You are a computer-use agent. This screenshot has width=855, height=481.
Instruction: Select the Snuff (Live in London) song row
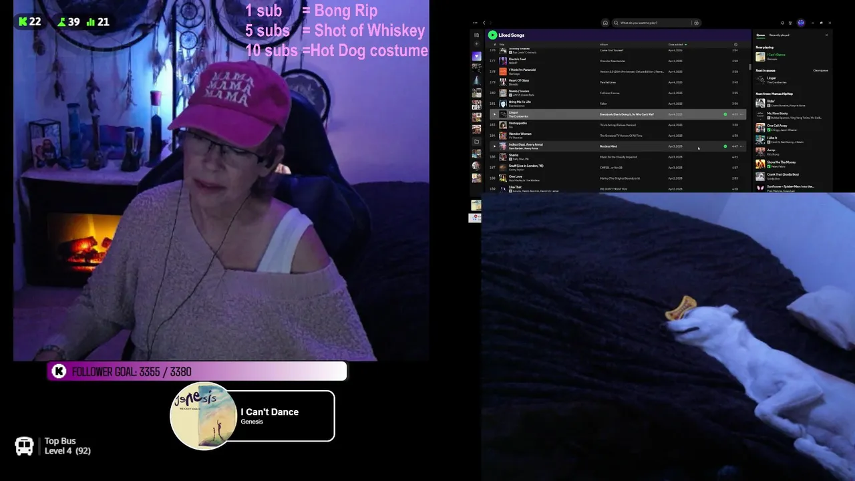[618, 168]
